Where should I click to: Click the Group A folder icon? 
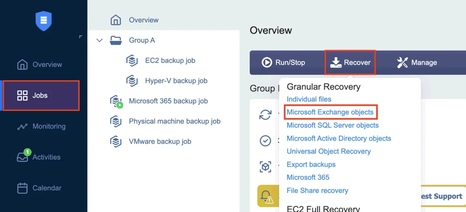(x=116, y=40)
